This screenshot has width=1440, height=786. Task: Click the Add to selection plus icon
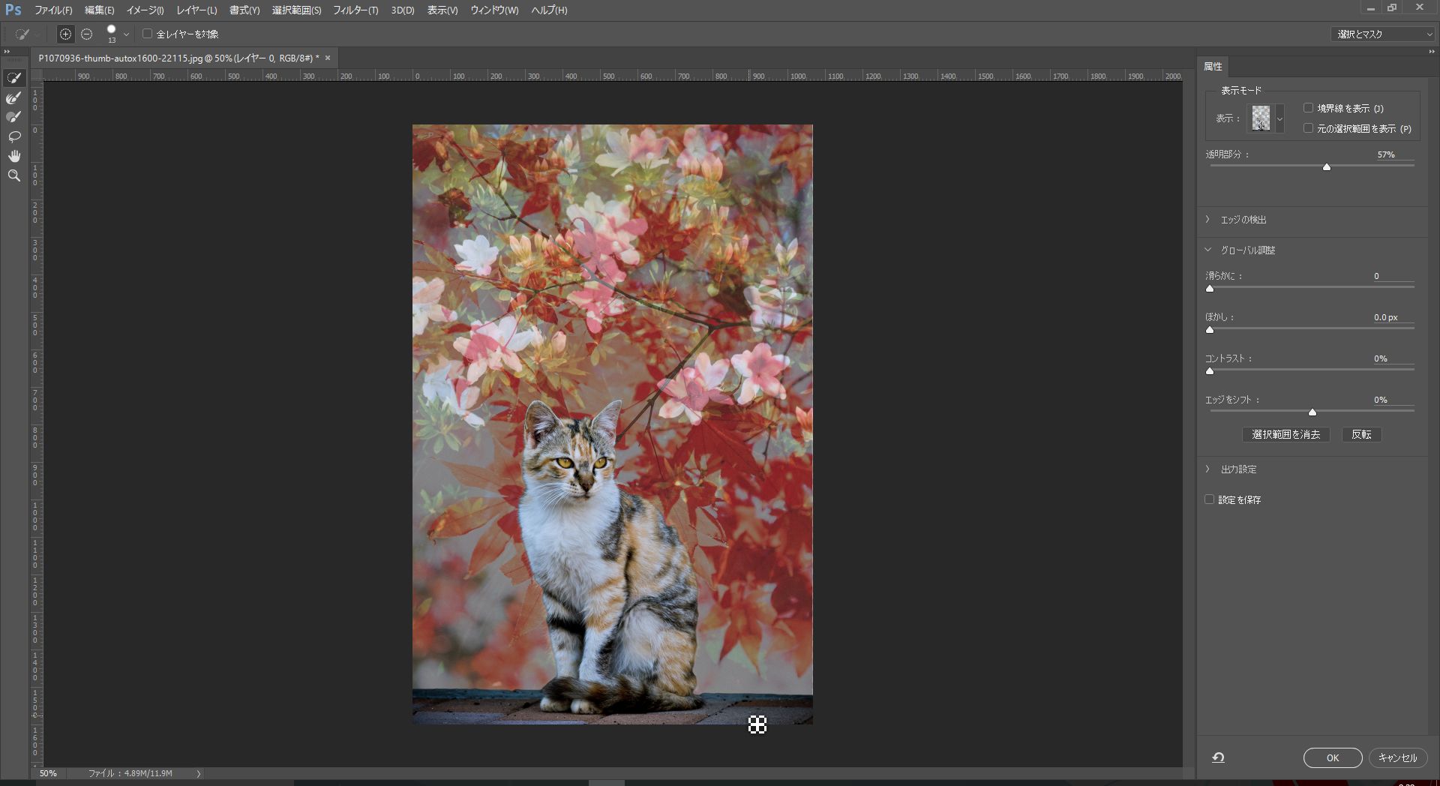pos(65,34)
